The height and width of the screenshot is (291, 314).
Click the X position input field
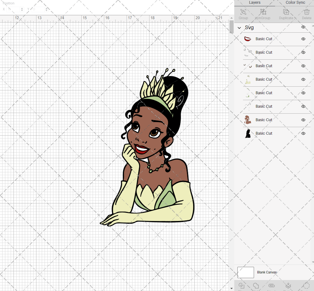point(14,9)
